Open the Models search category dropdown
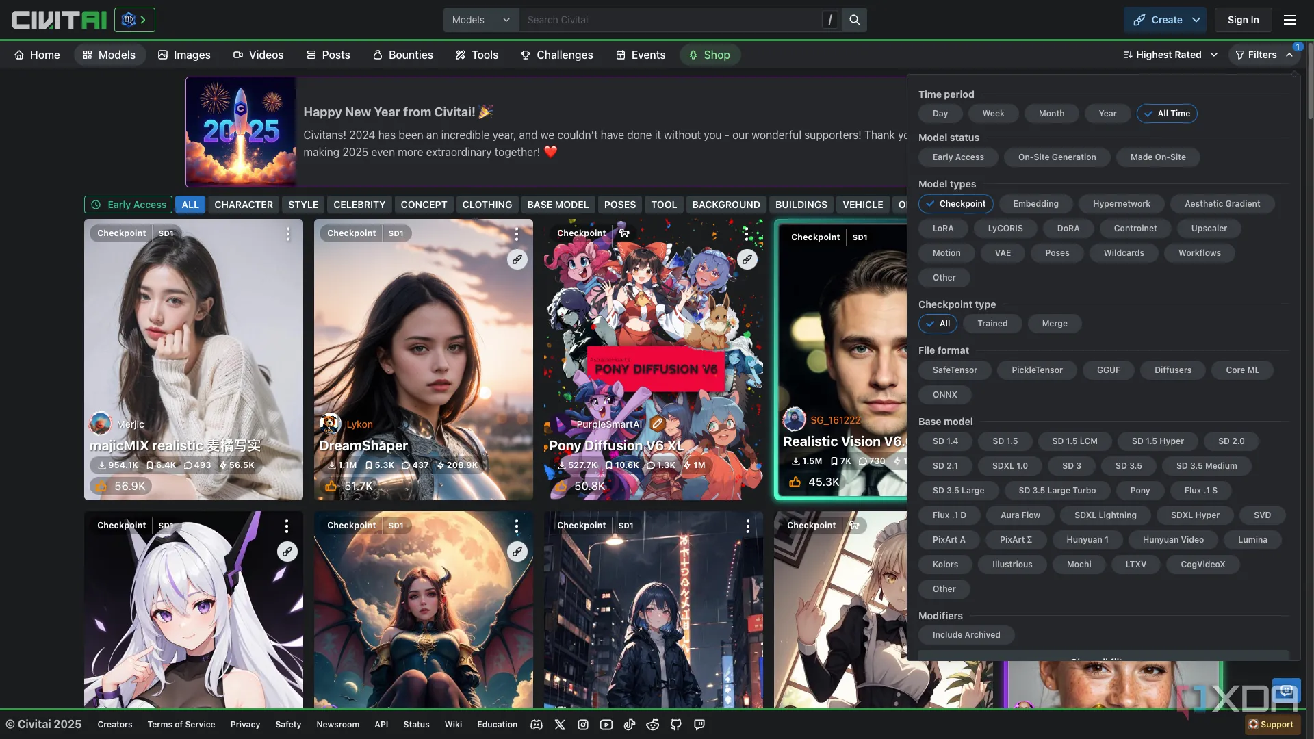The image size is (1314, 739). coord(481,20)
